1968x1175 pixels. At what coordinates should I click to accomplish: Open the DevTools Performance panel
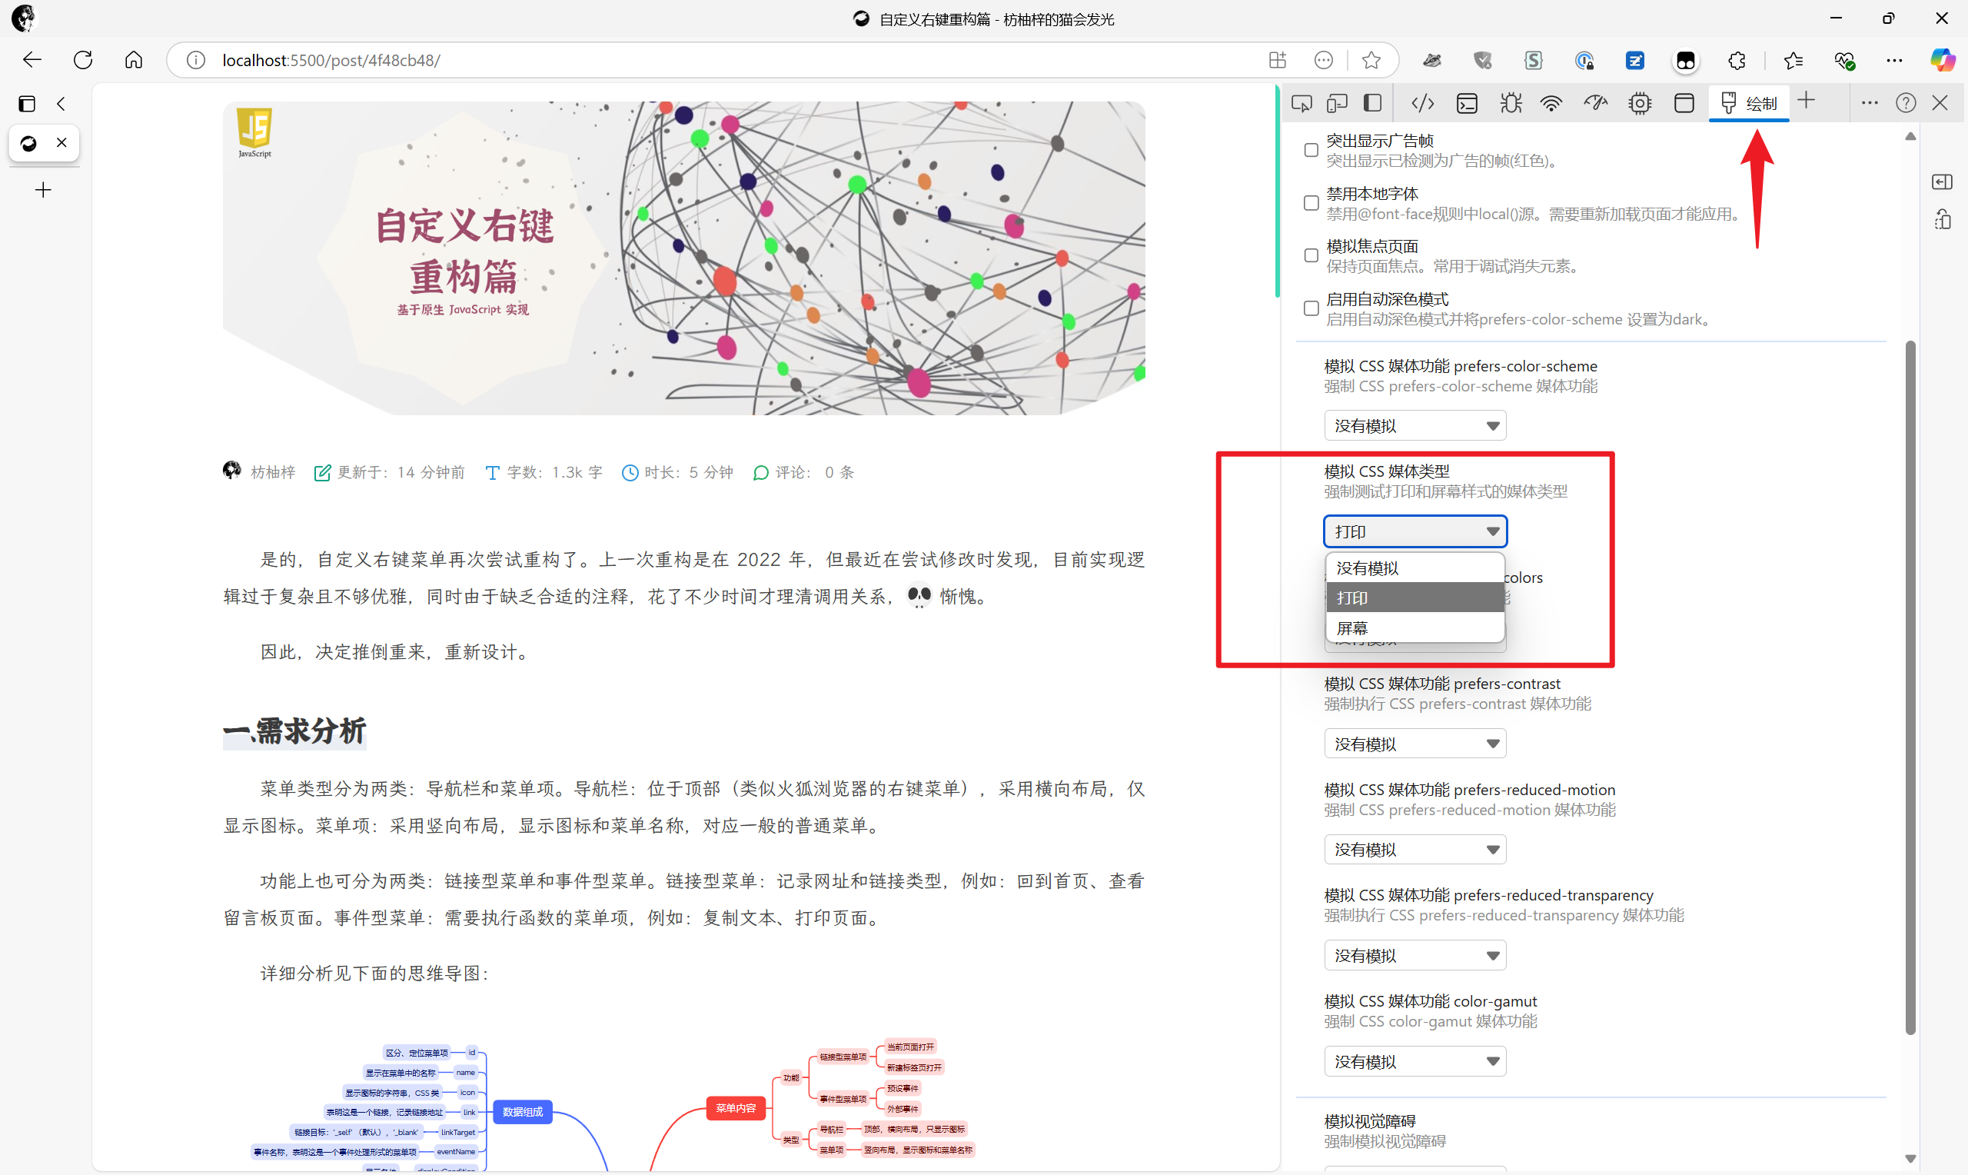coord(1596,104)
